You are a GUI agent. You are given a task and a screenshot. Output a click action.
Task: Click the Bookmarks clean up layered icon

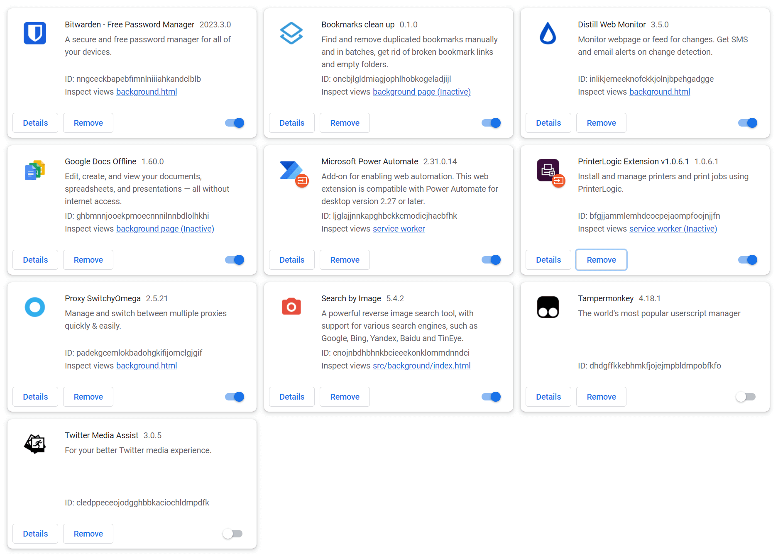pyautogui.click(x=291, y=33)
